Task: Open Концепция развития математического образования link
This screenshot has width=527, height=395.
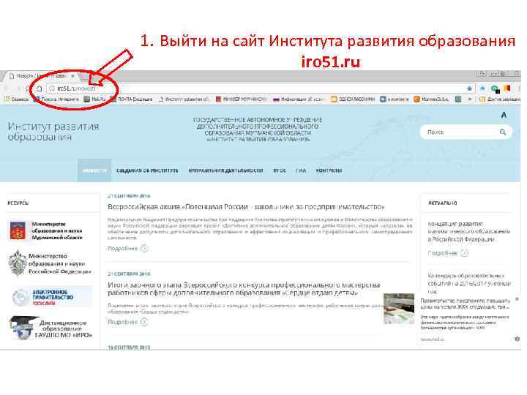Action: [469, 231]
